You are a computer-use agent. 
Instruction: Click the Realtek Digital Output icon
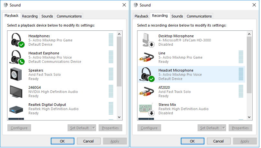click(x=16, y=109)
